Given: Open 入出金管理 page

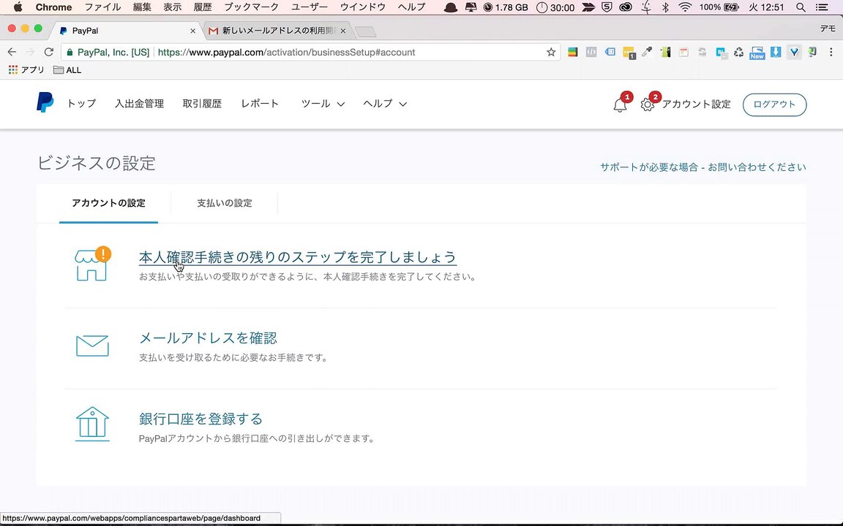Looking at the screenshot, I should pos(139,104).
